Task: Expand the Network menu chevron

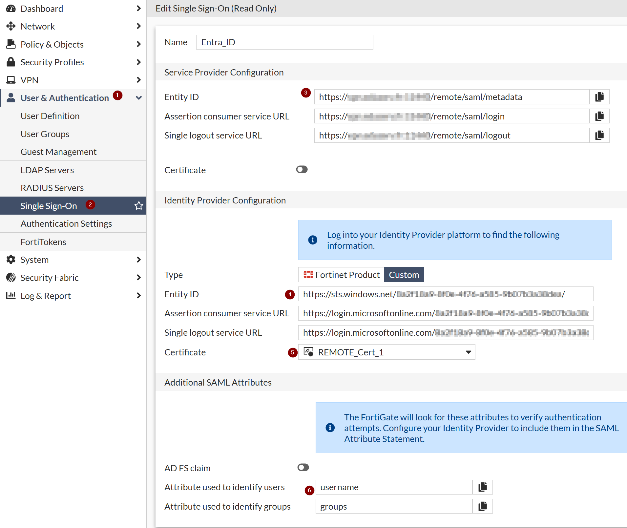Action: 138,26
